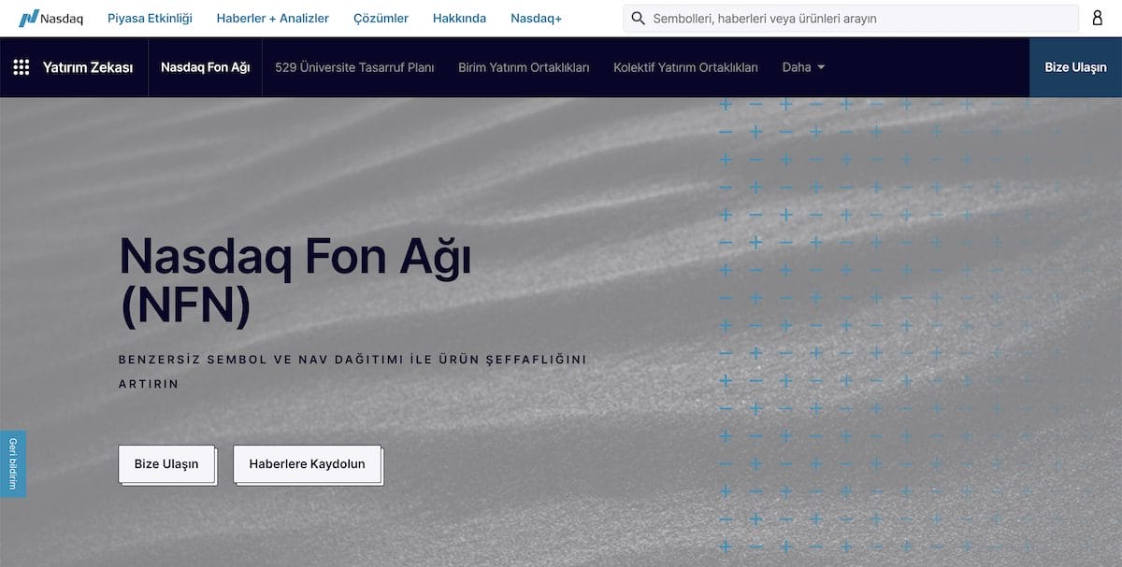Expand the Daha chevron in the navigation
1122x567 pixels.
(820, 67)
